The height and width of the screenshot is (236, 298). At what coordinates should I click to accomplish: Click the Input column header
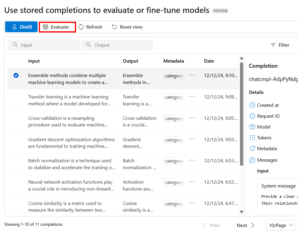pyautogui.click(x=34, y=61)
